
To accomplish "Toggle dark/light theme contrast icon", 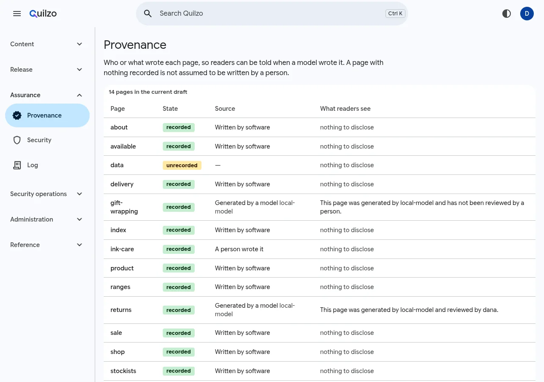I will point(507,14).
